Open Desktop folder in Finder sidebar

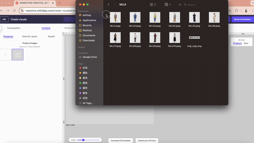coord(85,30)
